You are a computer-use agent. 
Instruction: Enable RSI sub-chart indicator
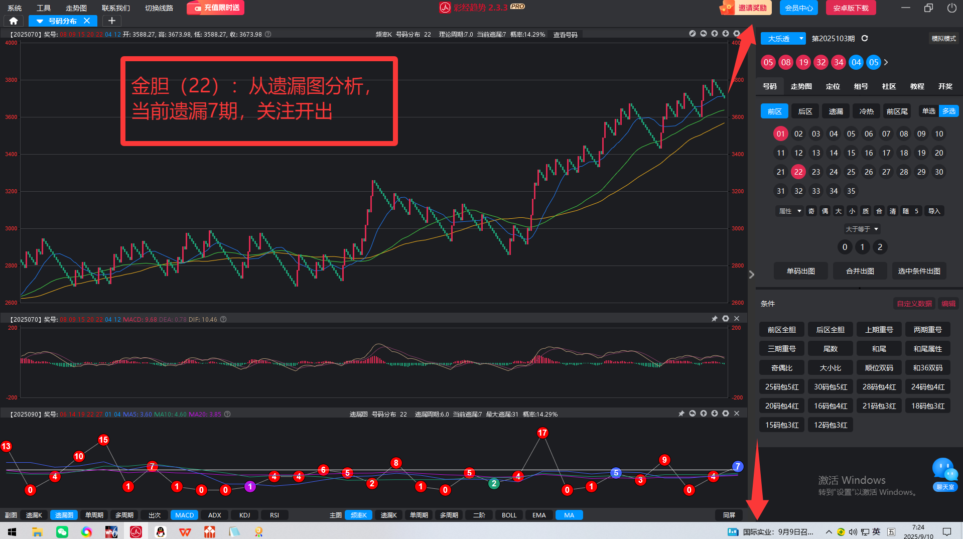274,515
